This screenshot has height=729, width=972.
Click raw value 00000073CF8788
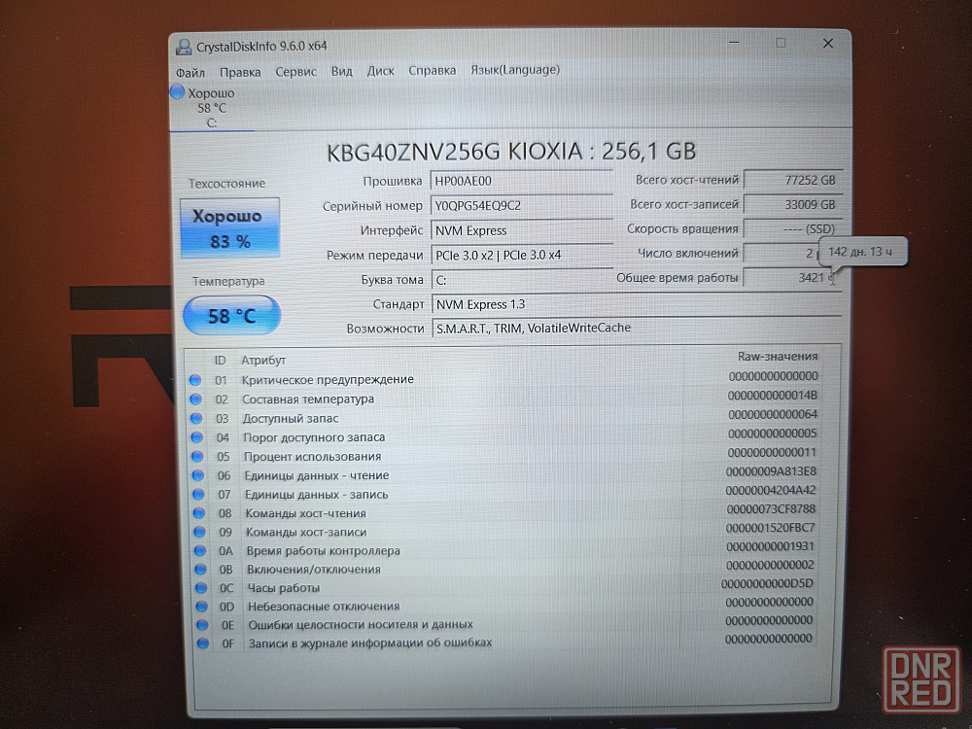771,509
